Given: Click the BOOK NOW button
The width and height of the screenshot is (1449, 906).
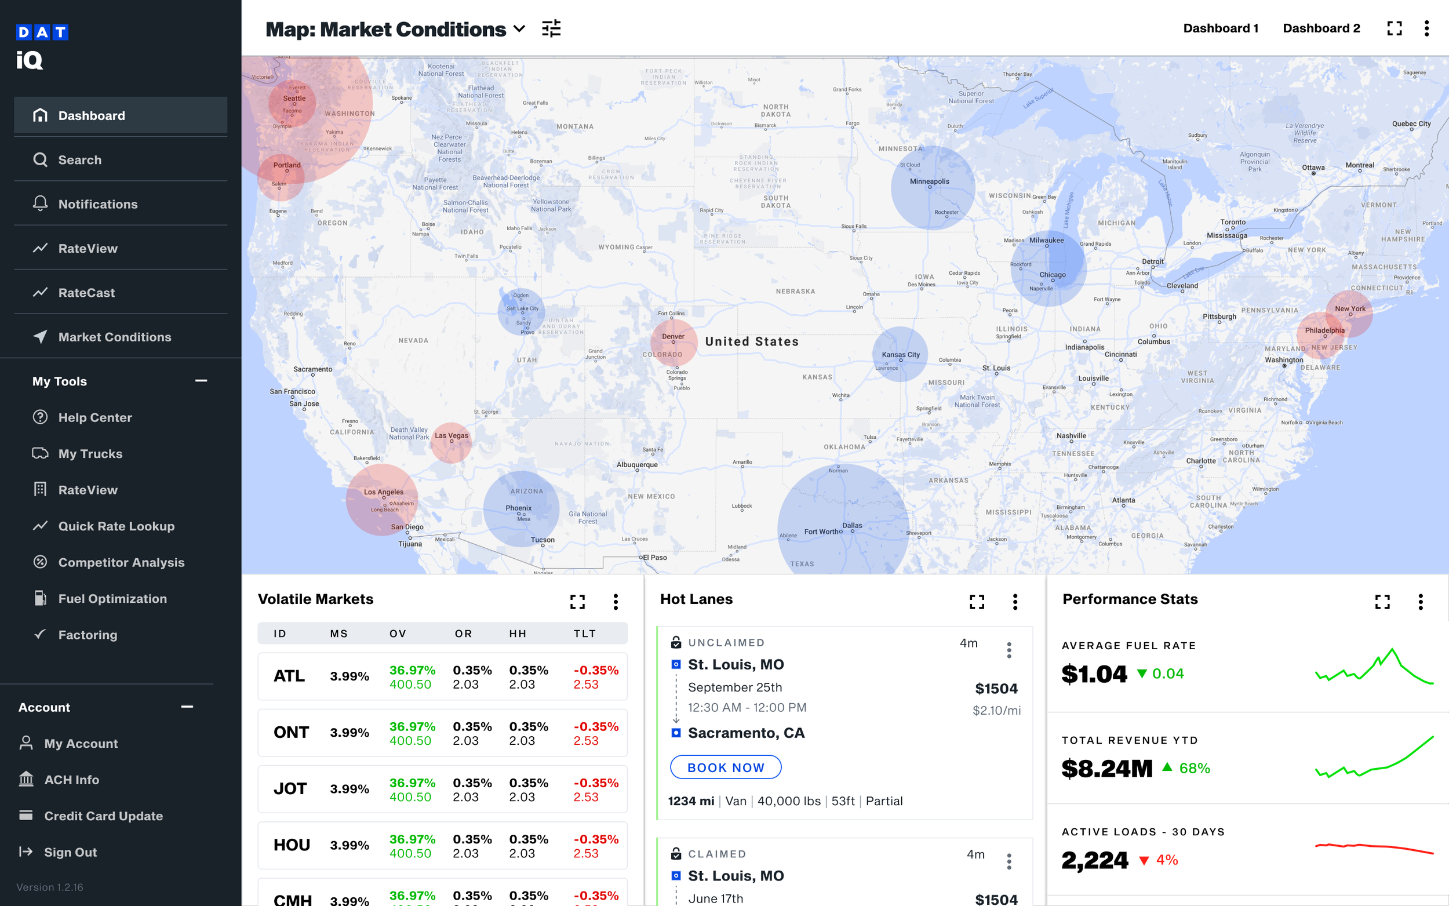Looking at the screenshot, I should coord(726,767).
